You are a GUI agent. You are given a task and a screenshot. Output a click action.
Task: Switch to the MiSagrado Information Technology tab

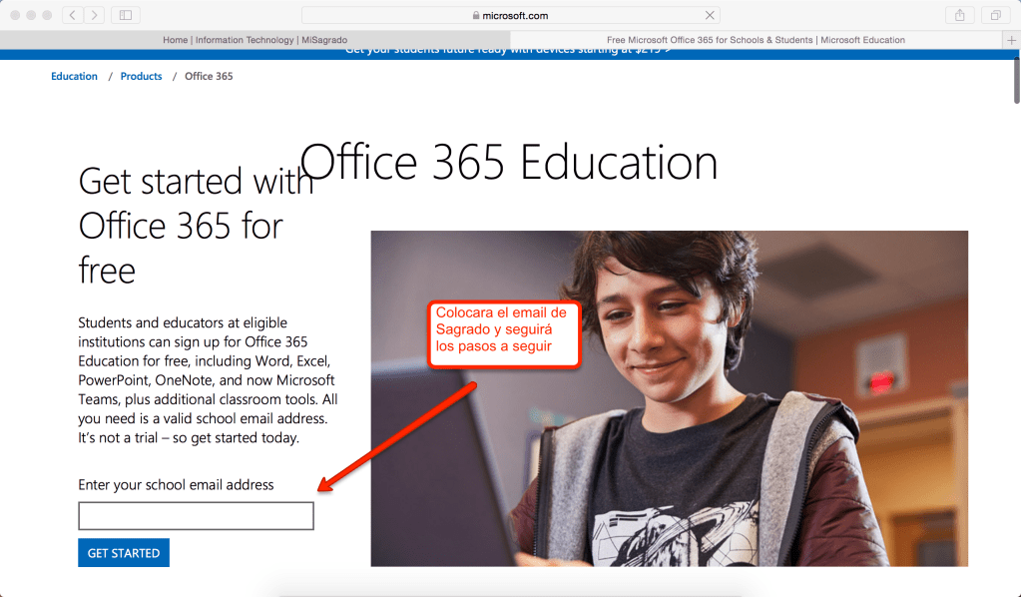coord(255,40)
